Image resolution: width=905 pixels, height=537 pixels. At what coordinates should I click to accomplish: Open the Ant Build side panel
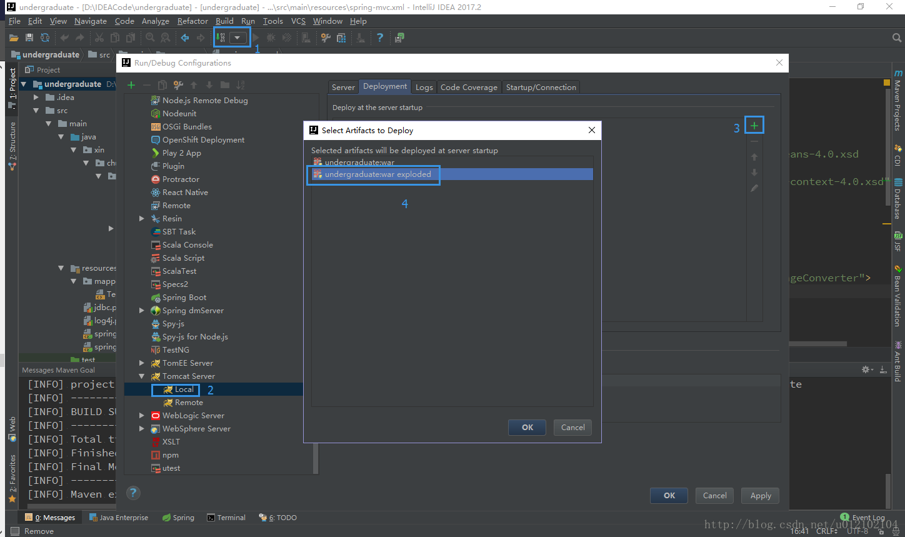tap(898, 361)
